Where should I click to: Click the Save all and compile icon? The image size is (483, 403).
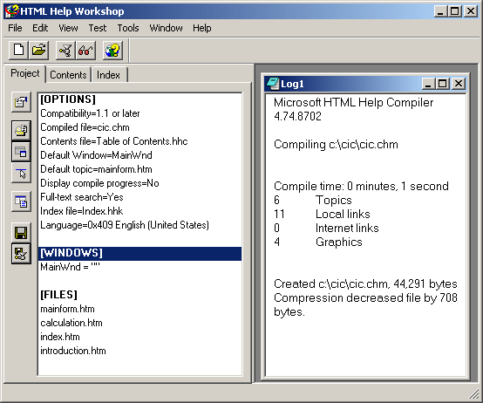point(21,254)
